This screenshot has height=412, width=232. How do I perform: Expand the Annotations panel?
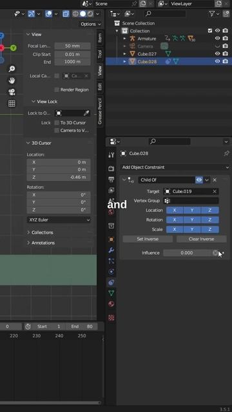(28, 243)
